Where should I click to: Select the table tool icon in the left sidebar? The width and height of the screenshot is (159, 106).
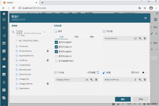tap(4, 43)
